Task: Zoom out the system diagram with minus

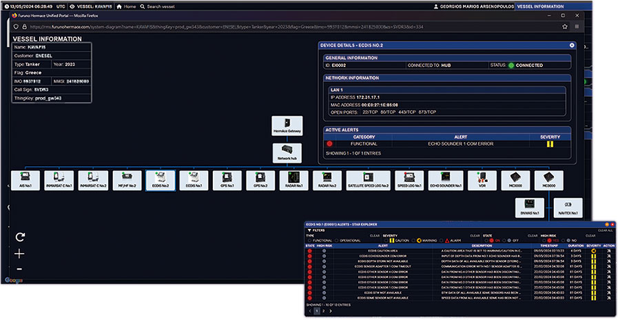Action: tap(19, 269)
